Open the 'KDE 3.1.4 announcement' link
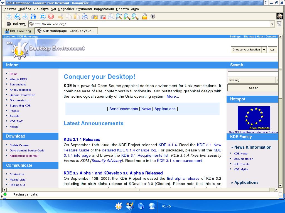 [x=180, y=161]
